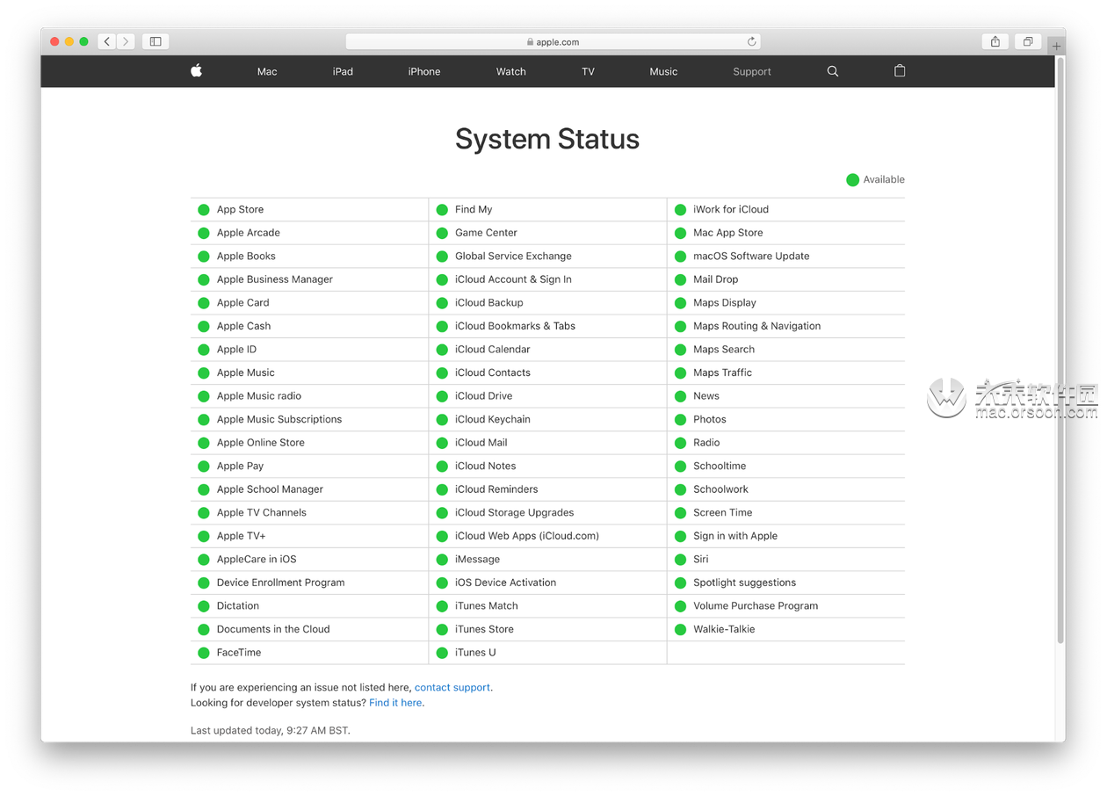Click green status dot beside Apple Pay
The image size is (1107, 796).
(204, 466)
